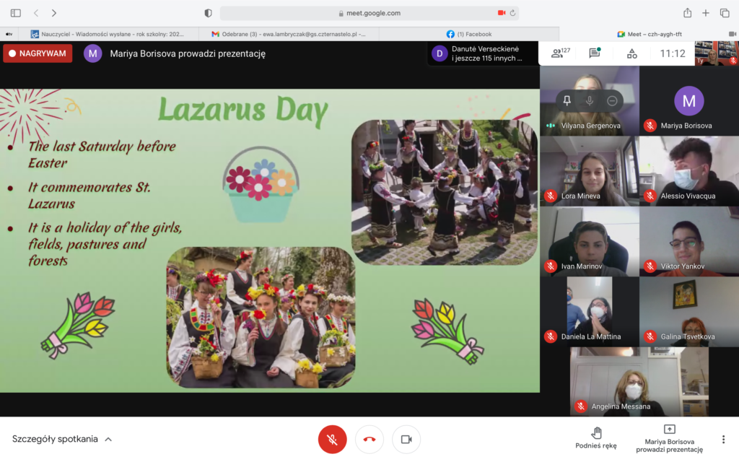Image resolution: width=739 pixels, height=462 pixels.
Task: Remove Vilyana Gergenova using minus icon
Action: point(612,101)
